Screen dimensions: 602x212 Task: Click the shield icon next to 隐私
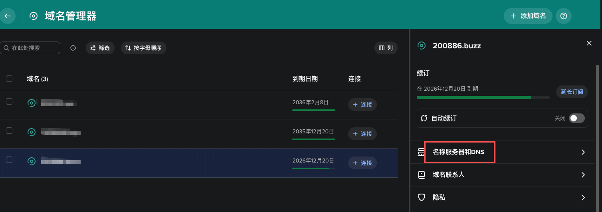click(421, 197)
